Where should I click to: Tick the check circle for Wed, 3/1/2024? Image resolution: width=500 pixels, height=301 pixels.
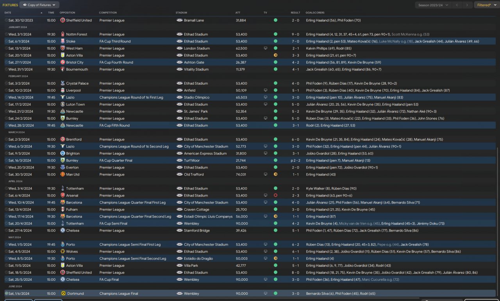[6, 34]
